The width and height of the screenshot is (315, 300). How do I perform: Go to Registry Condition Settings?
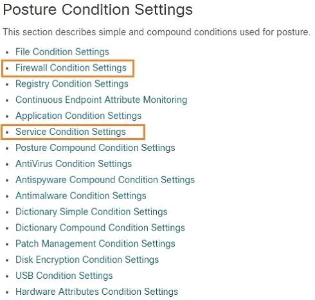tap(72, 84)
